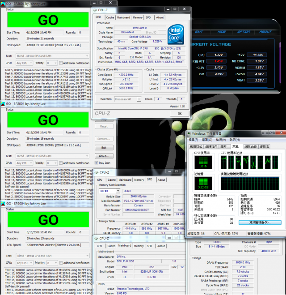The height and width of the screenshot is (295, 286).
Task: Open 檔案(F) menu in Task Manager
Action: [193, 140]
